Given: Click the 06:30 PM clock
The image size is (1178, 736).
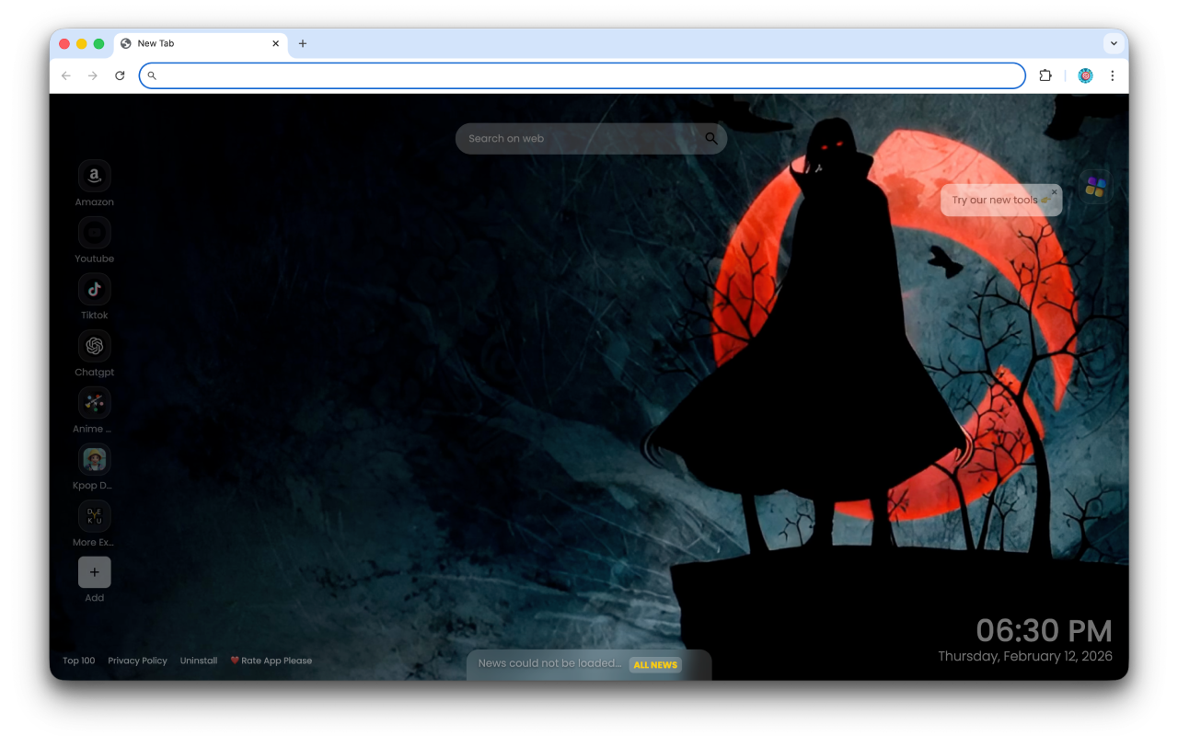Looking at the screenshot, I should (x=1044, y=631).
